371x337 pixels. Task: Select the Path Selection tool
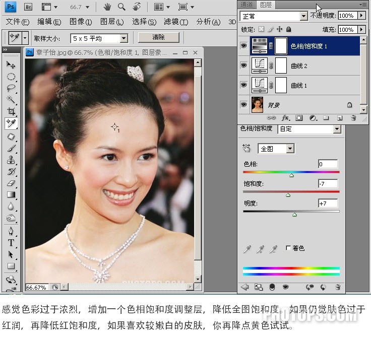tap(11, 254)
